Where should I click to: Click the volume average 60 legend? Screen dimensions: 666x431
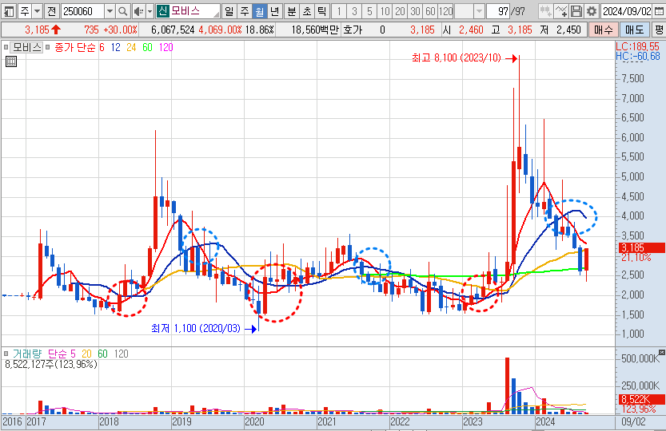(x=103, y=354)
